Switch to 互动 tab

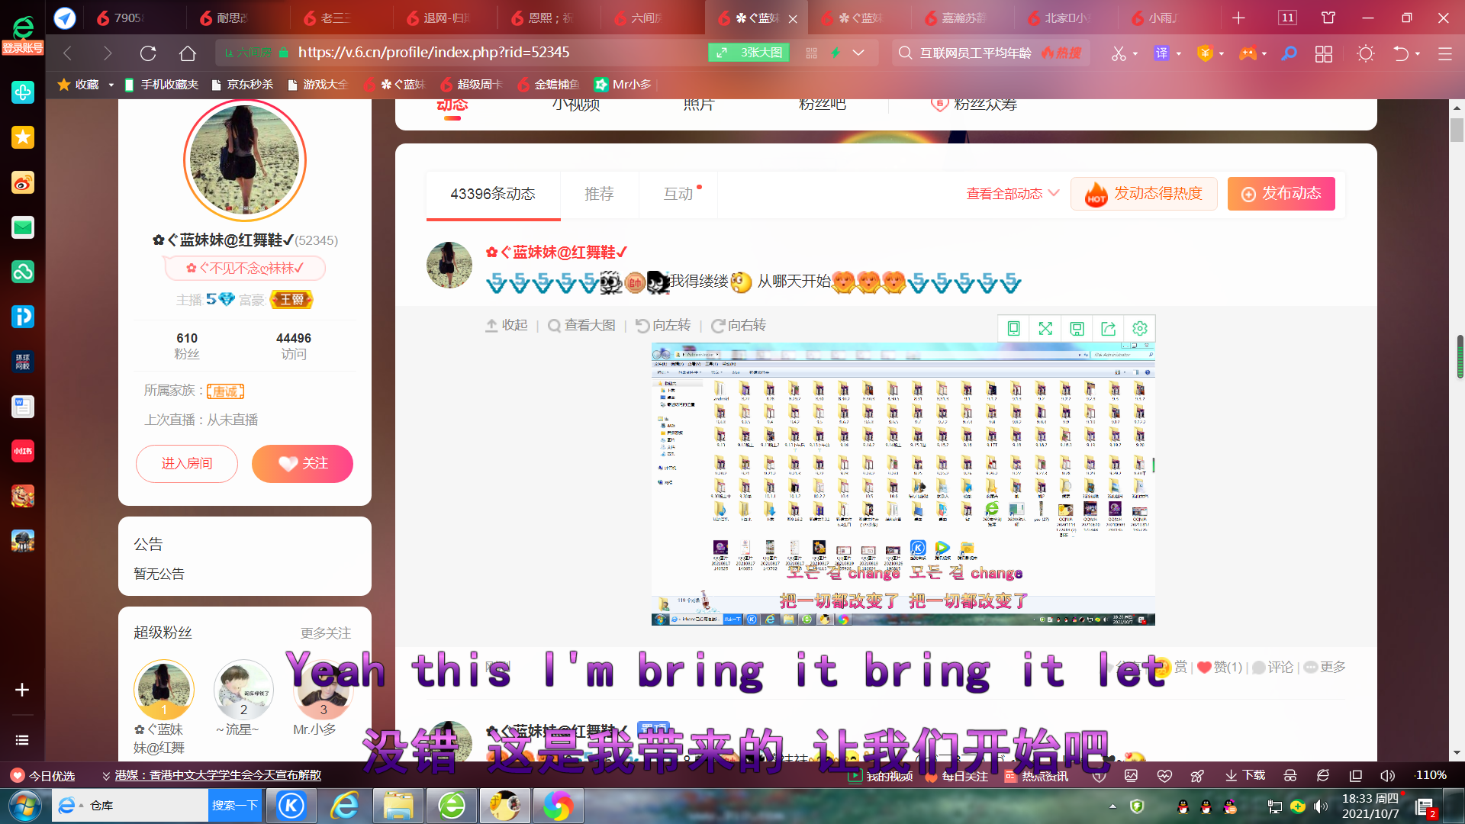click(678, 195)
